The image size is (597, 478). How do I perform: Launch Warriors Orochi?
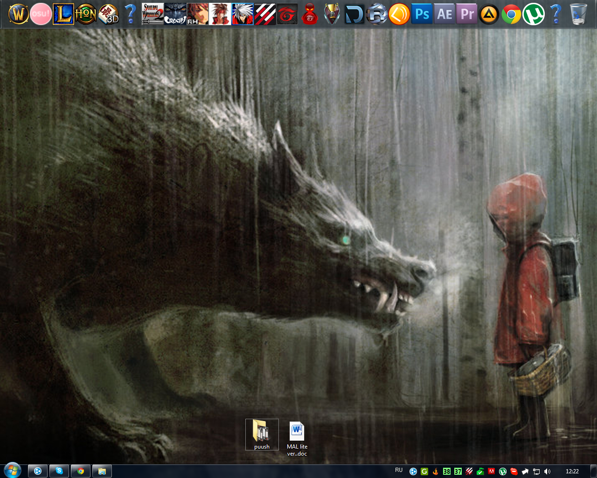click(x=175, y=14)
